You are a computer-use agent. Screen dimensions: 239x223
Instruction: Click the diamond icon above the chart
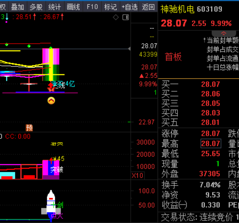[x=116, y=17]
